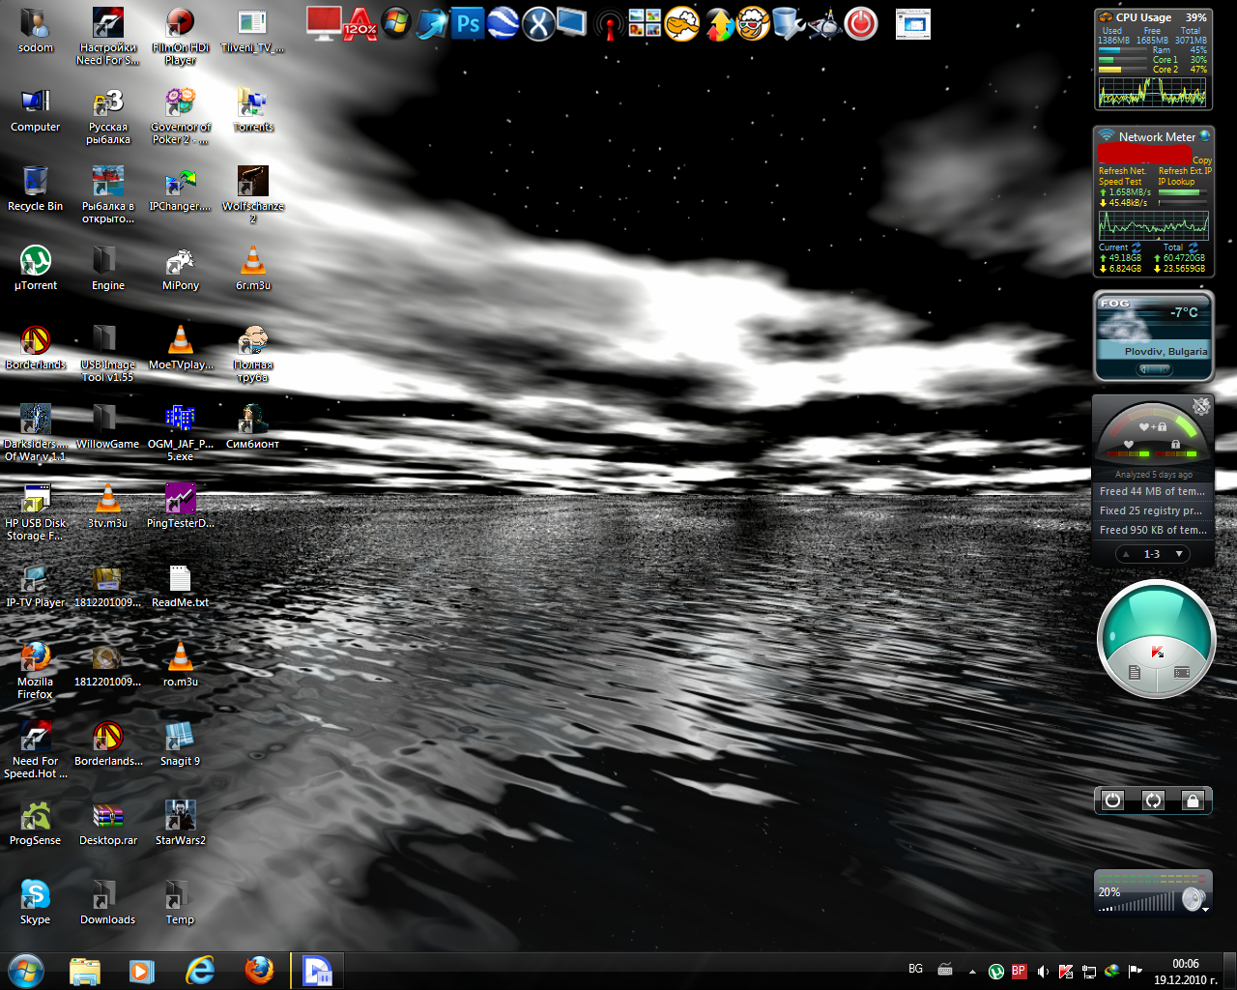Launch Mozilla Firefox desktop shortcut

click(36, 658)
